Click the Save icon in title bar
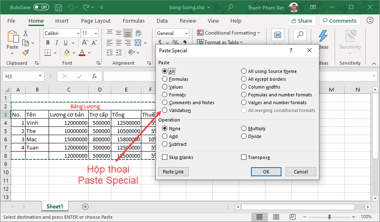380x222 pixels. pyautogui.click(x=59, y=7)
